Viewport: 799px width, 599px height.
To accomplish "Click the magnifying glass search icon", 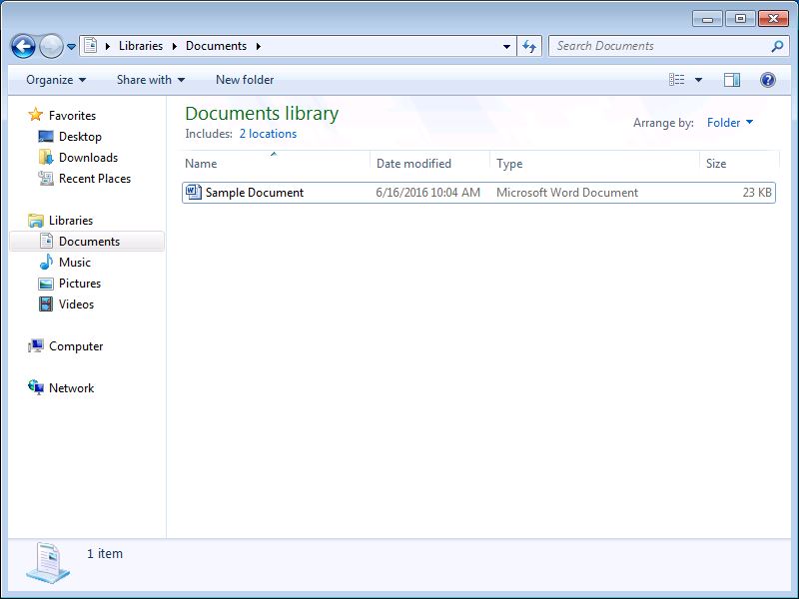I will 777,46.
